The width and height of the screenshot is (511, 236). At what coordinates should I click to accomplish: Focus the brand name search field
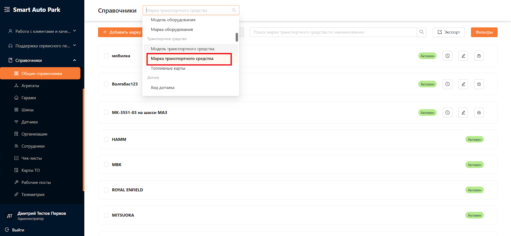coord(333,32)
